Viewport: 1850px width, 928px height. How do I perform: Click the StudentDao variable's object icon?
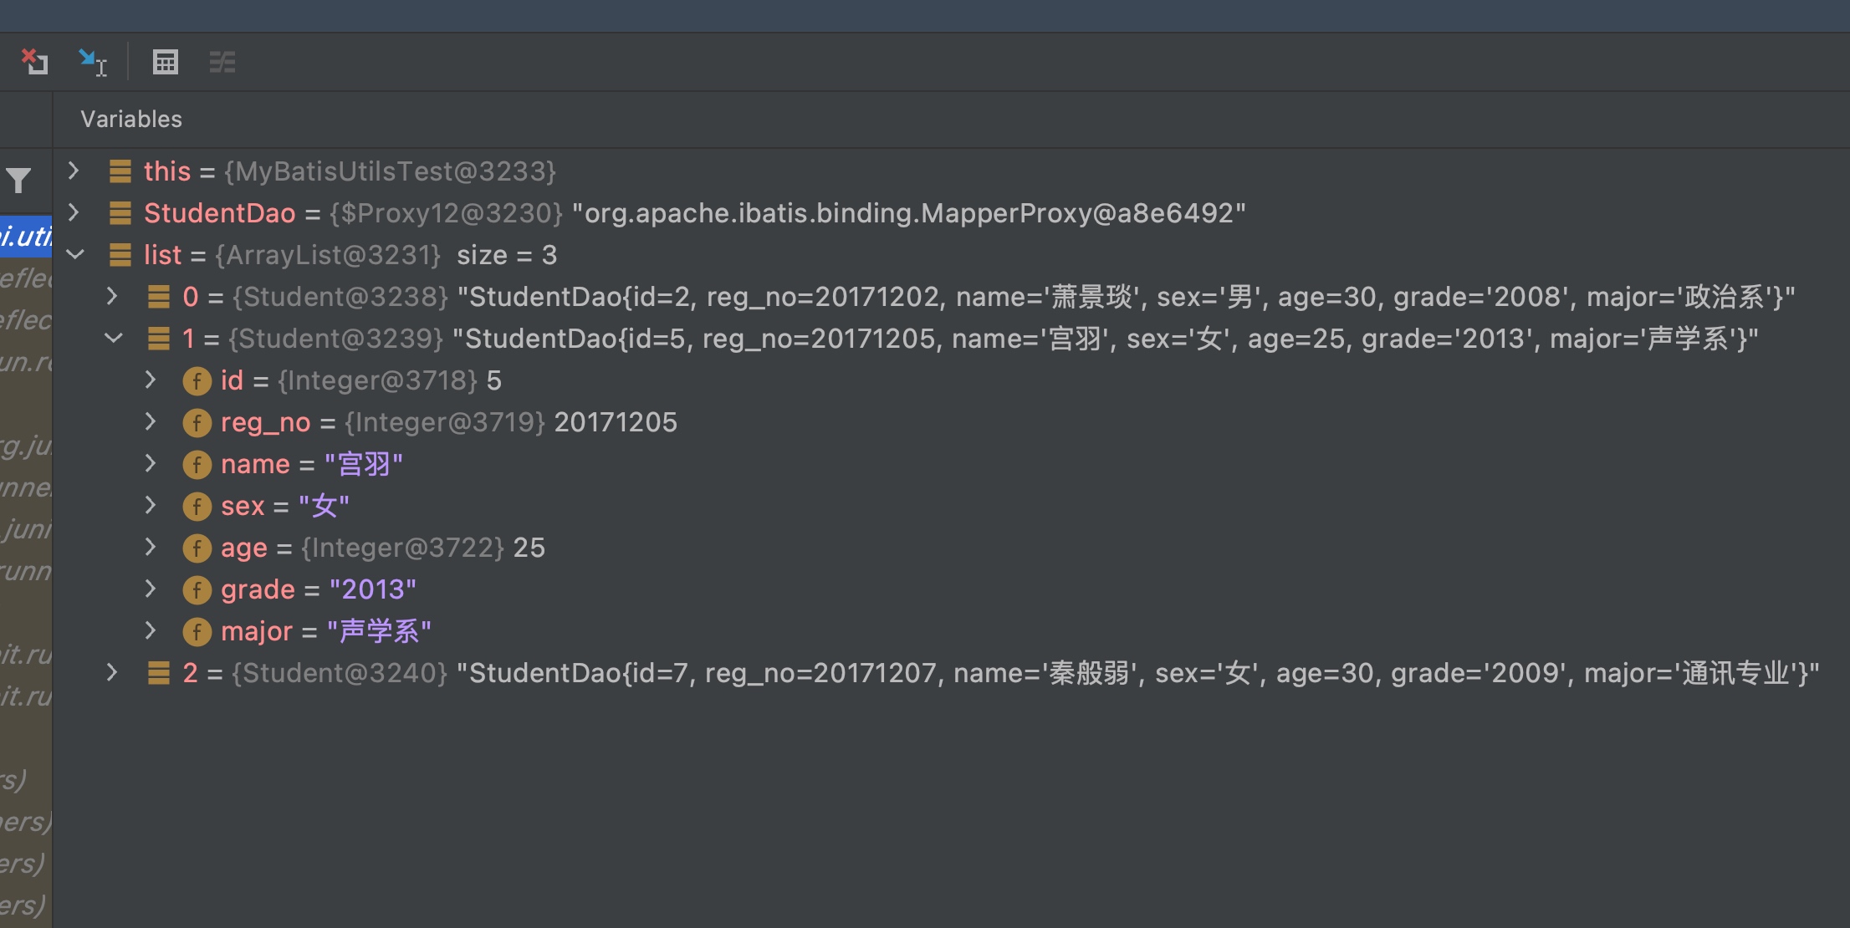[120, 213]
